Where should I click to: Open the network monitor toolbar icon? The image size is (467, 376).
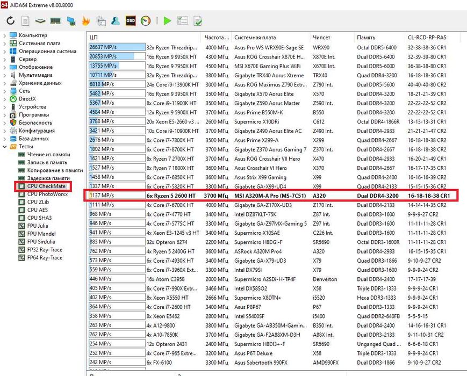coord(71,21)
